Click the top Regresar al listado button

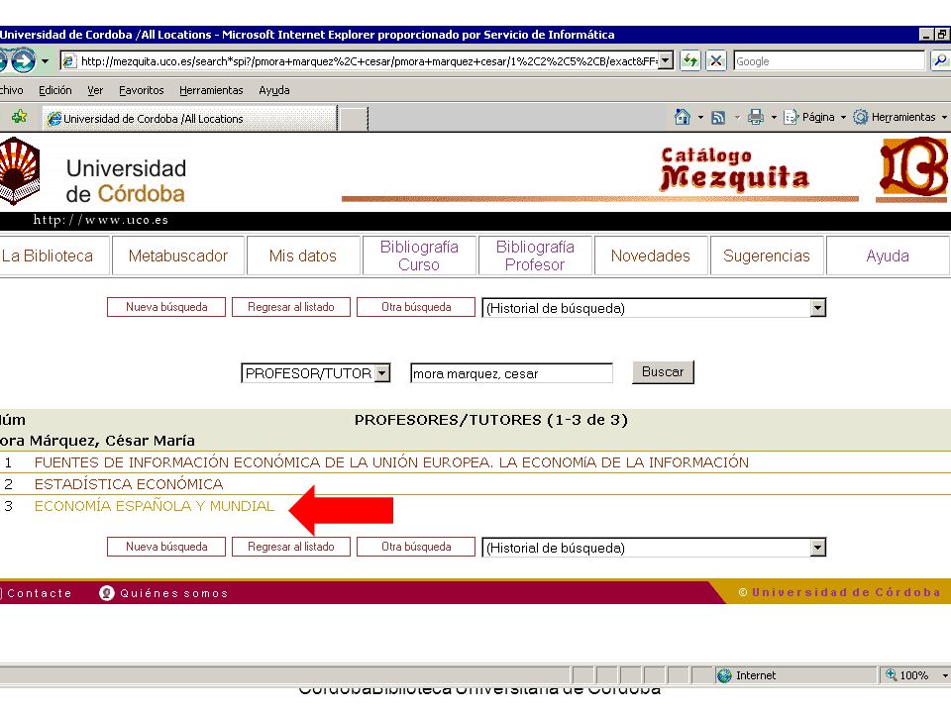click(291, 307)
